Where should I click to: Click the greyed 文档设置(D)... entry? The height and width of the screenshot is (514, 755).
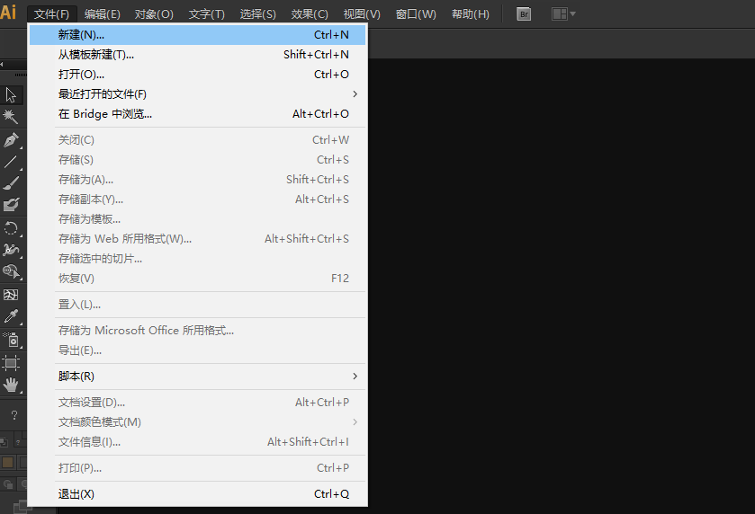click(x=197, y=402)
